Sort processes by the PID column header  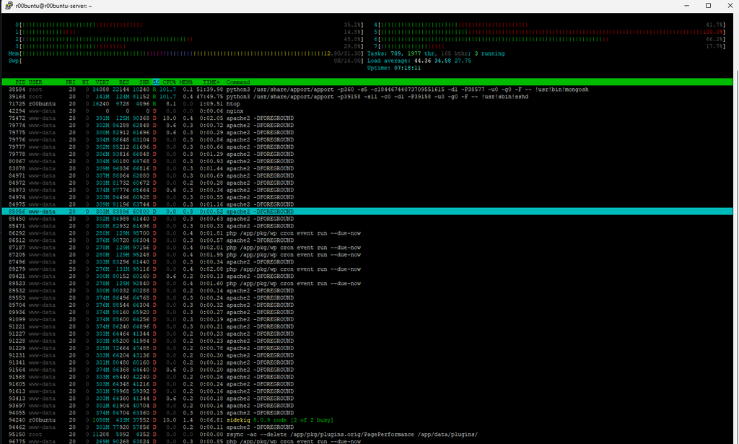[x=20, y=82]
